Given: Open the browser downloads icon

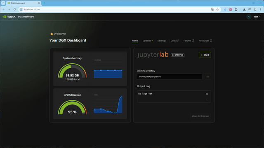Looking at the screenshot, I should click(x=244, y=9).
